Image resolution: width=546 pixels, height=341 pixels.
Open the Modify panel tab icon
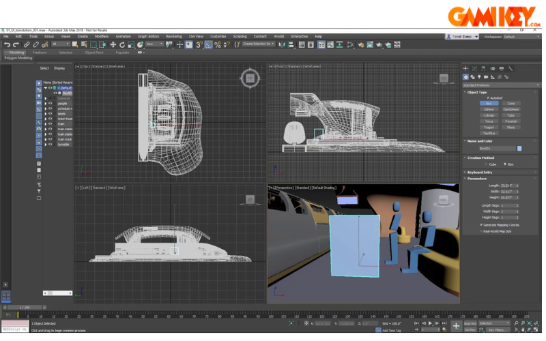click(474, 69)
